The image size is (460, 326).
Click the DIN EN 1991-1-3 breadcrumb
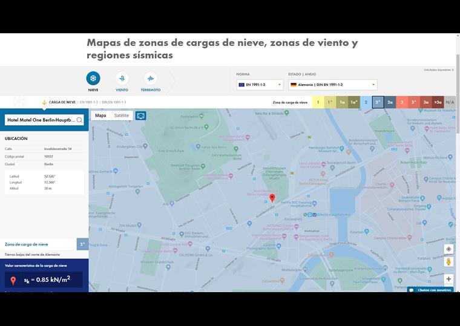114,102
